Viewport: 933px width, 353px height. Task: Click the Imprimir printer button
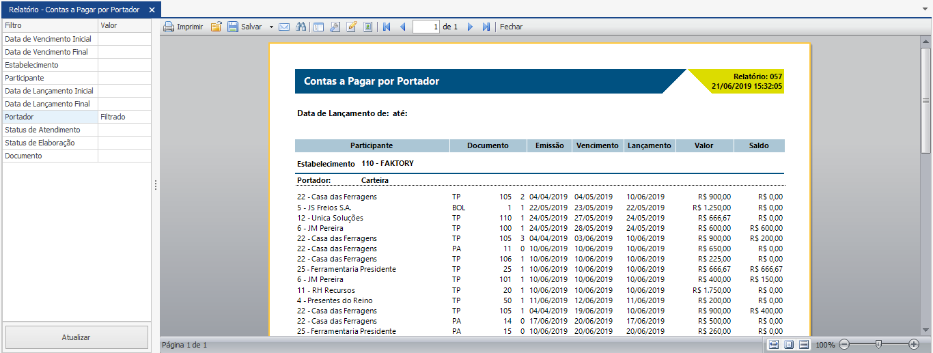coord(183,27)
